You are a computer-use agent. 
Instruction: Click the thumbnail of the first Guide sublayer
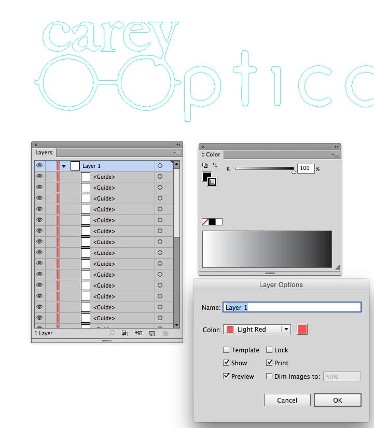(86, 177)
